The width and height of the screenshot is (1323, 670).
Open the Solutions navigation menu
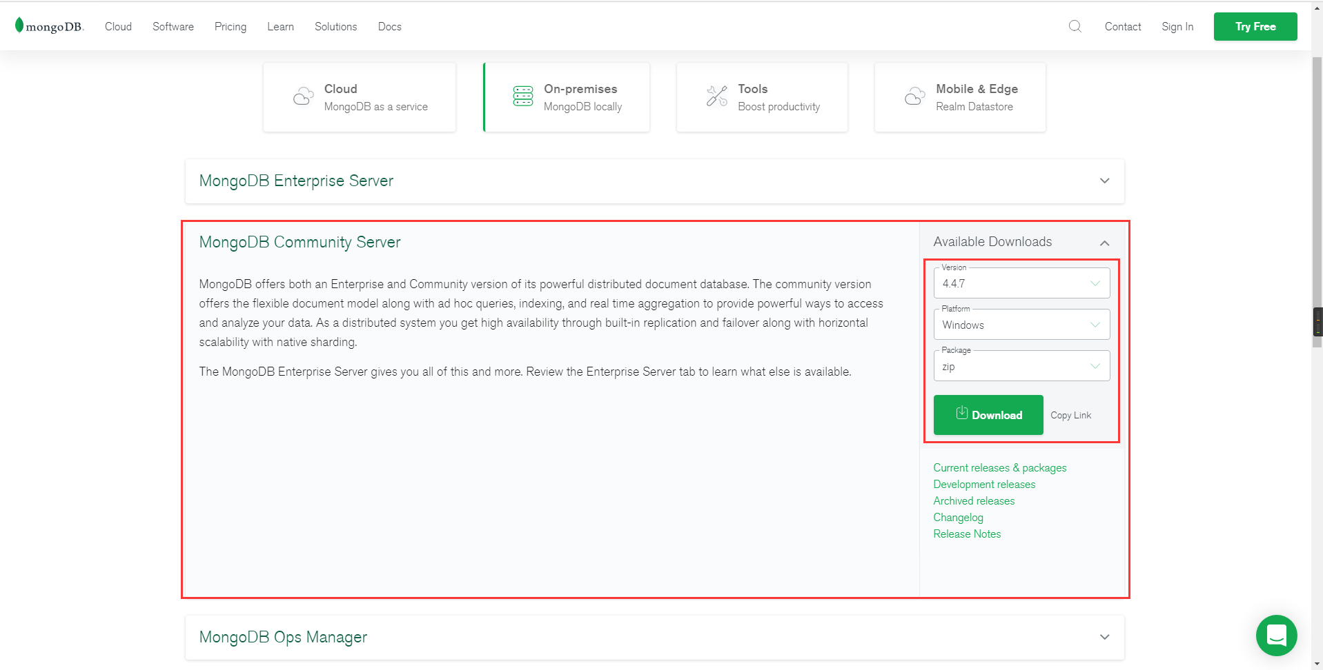coord(335,26)
